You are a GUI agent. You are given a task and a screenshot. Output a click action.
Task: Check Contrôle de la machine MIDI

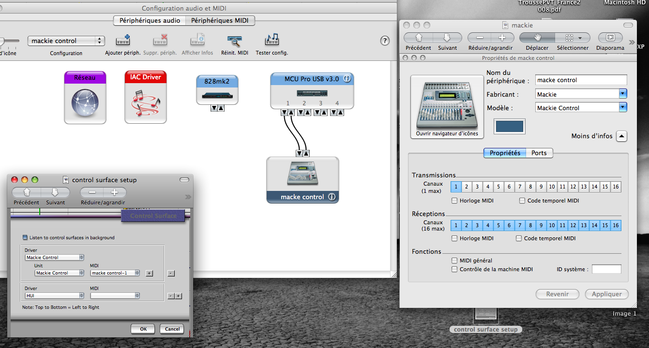click(454, 269)
